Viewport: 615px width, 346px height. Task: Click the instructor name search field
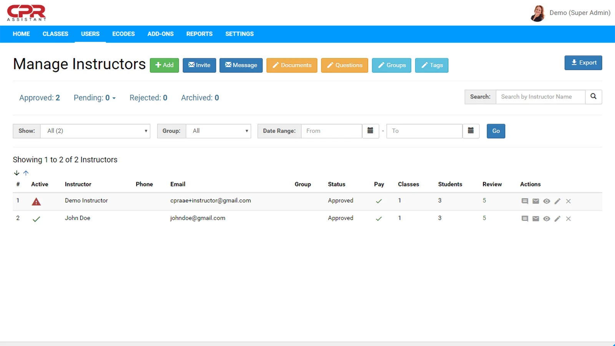click(540, 97)
